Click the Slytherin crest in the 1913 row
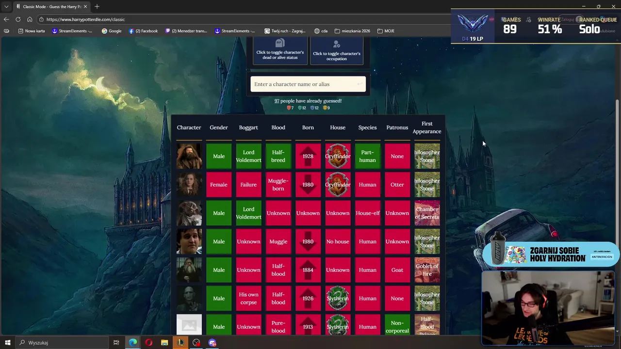Image resolution: width=621 pixels, height=349 pixels. [x=338, y=325]
